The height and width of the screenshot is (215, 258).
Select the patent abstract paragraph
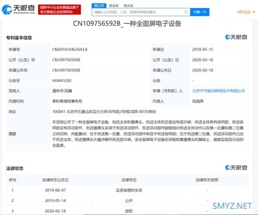click(148, 134)
